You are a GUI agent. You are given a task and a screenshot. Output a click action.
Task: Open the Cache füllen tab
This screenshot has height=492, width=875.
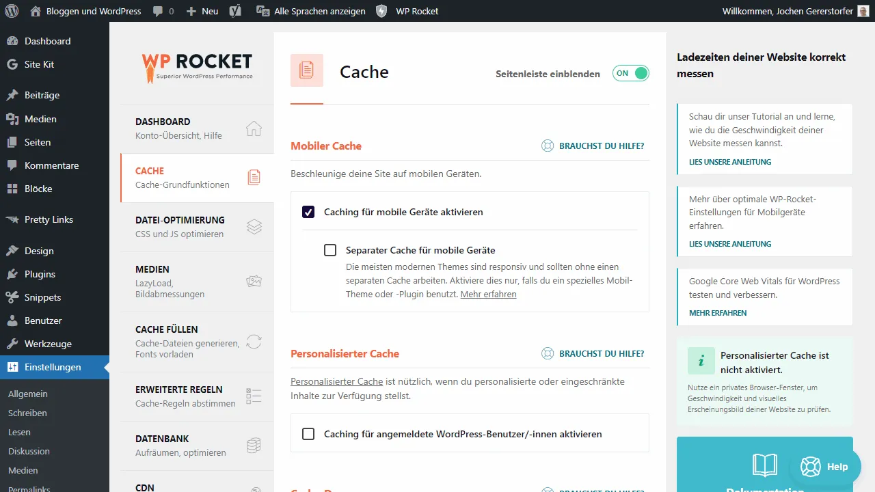click(197, 342)
